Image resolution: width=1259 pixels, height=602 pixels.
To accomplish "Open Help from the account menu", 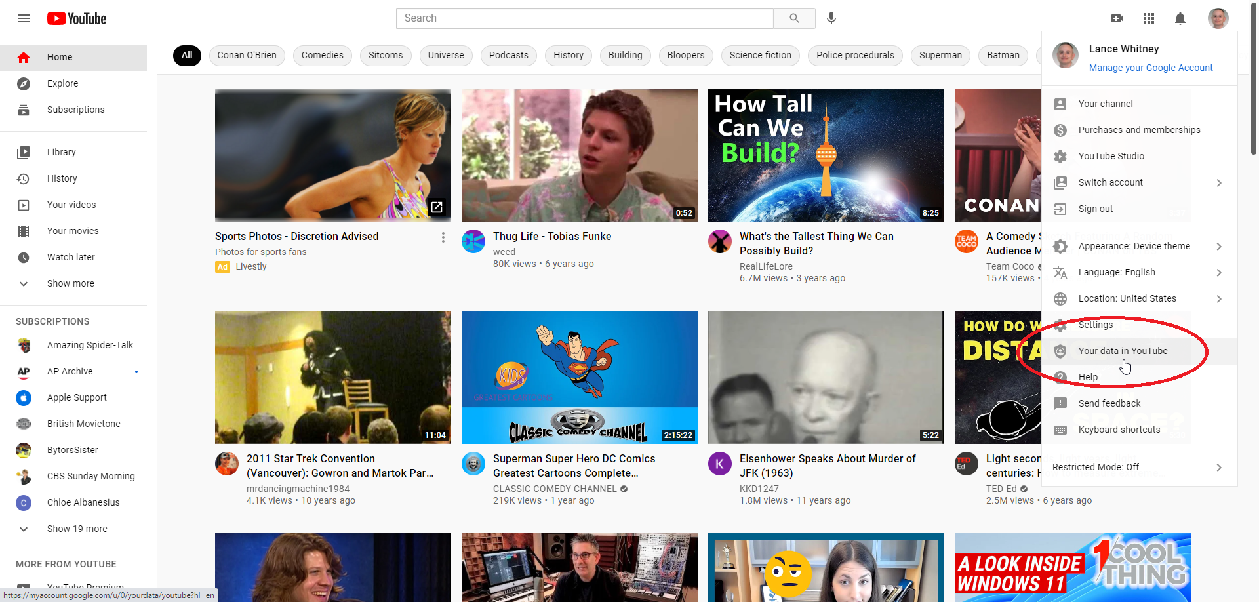I will [1140, 377].
